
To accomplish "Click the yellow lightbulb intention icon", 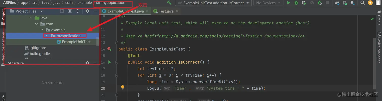I will coord(123,87).
